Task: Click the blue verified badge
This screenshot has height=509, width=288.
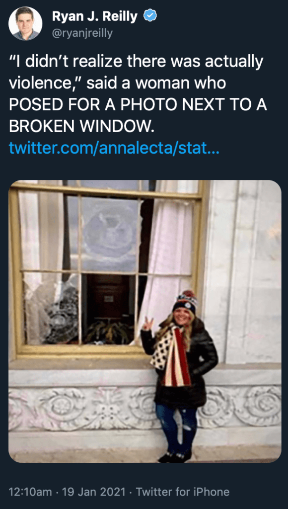Action: point(150,15)
